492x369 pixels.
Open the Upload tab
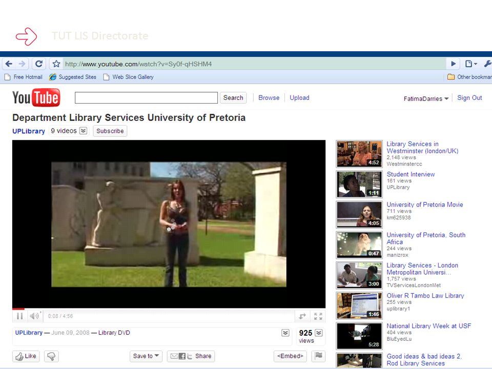(x=299, y=97)
